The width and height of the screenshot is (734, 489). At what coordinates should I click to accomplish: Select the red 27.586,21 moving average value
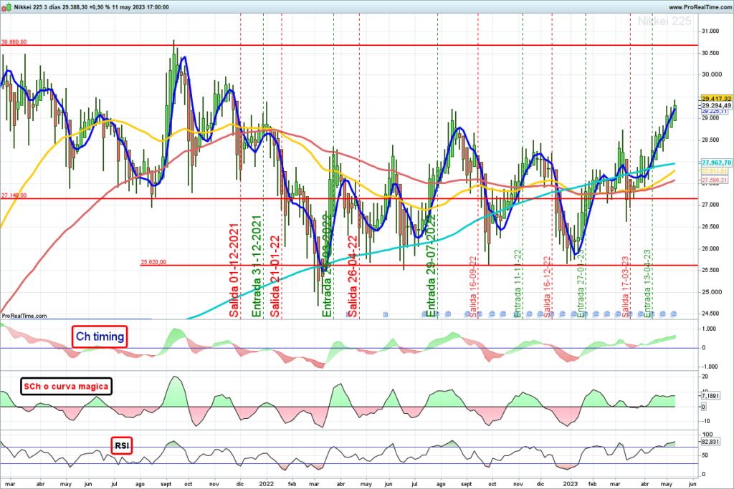(715, 180)
